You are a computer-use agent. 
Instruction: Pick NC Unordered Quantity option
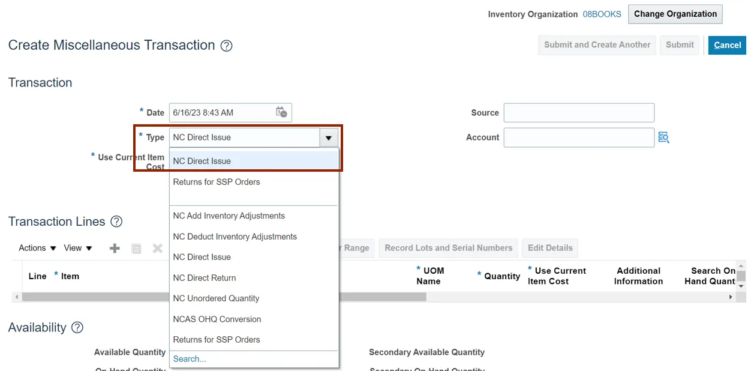click(x=216, y=298)
